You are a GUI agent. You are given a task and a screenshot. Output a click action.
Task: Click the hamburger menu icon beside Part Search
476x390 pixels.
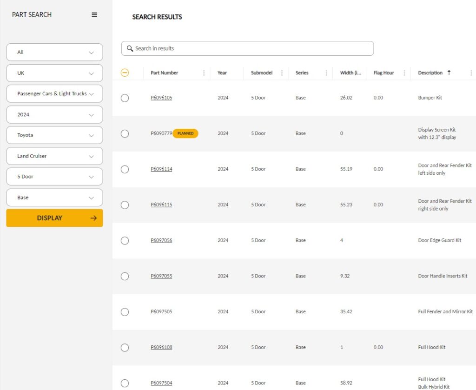pos(94,15)
